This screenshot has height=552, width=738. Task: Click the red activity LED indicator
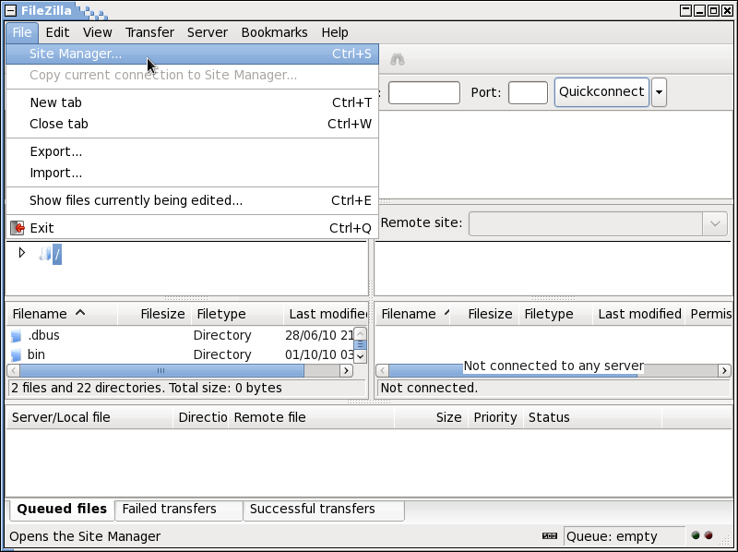pos(708,535)
